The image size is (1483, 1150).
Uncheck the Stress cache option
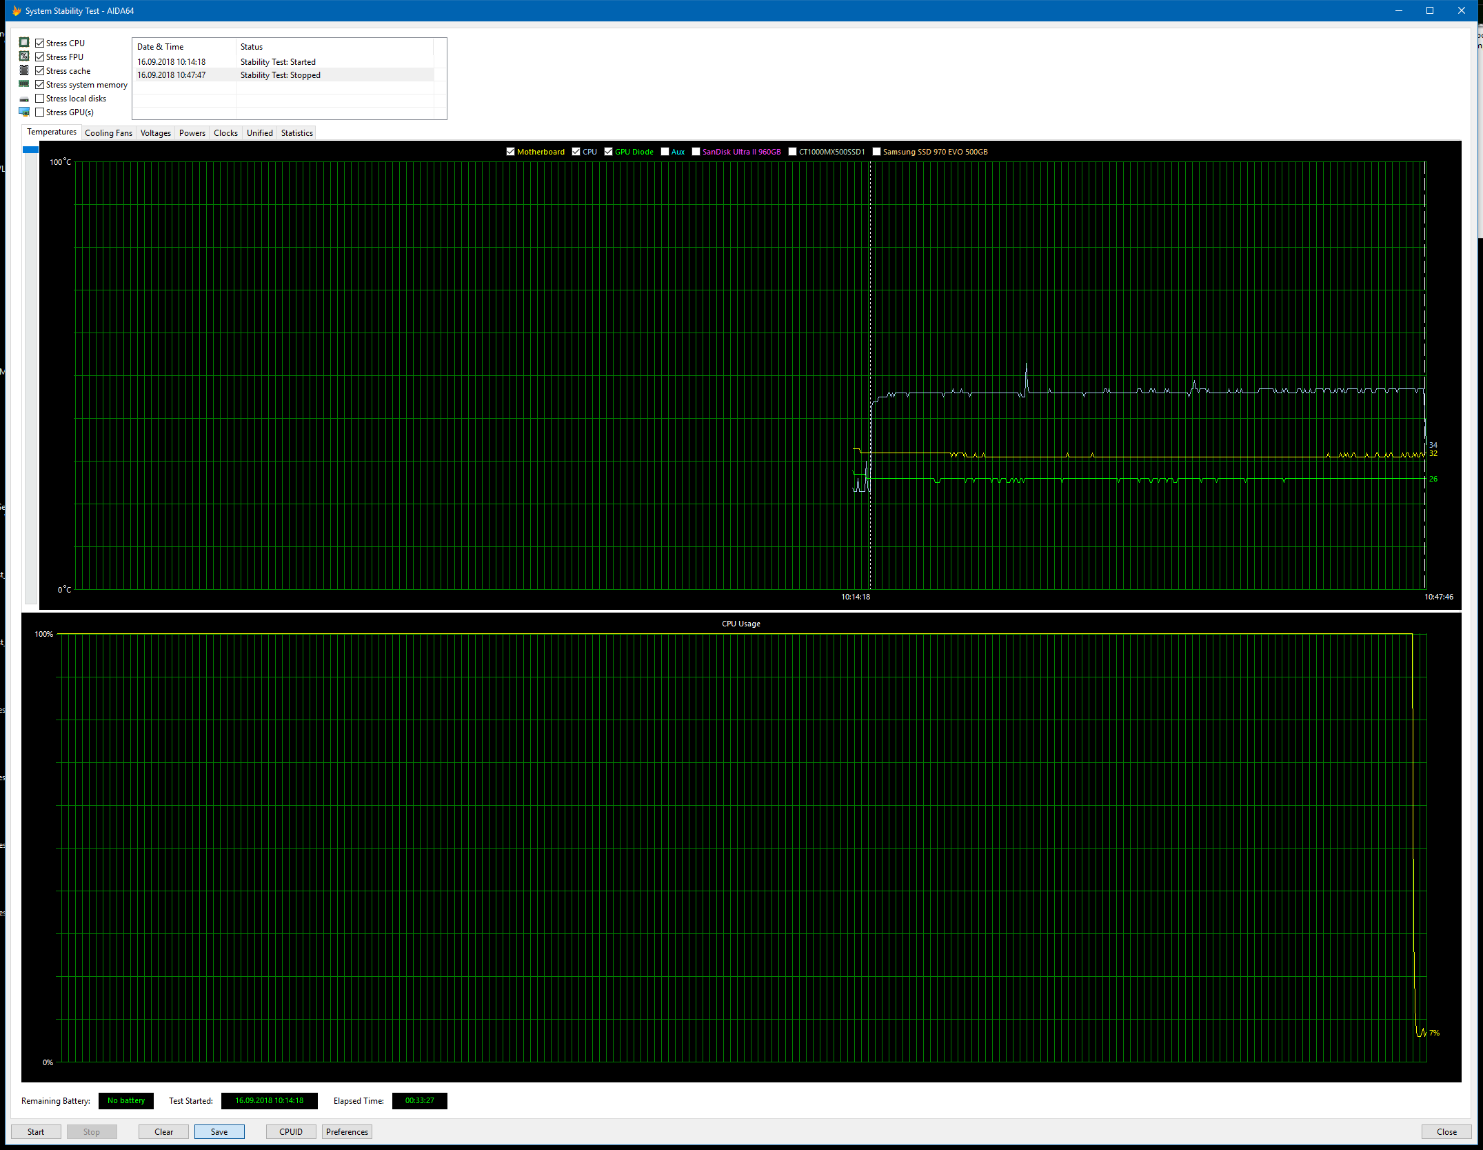coord(40,70)
